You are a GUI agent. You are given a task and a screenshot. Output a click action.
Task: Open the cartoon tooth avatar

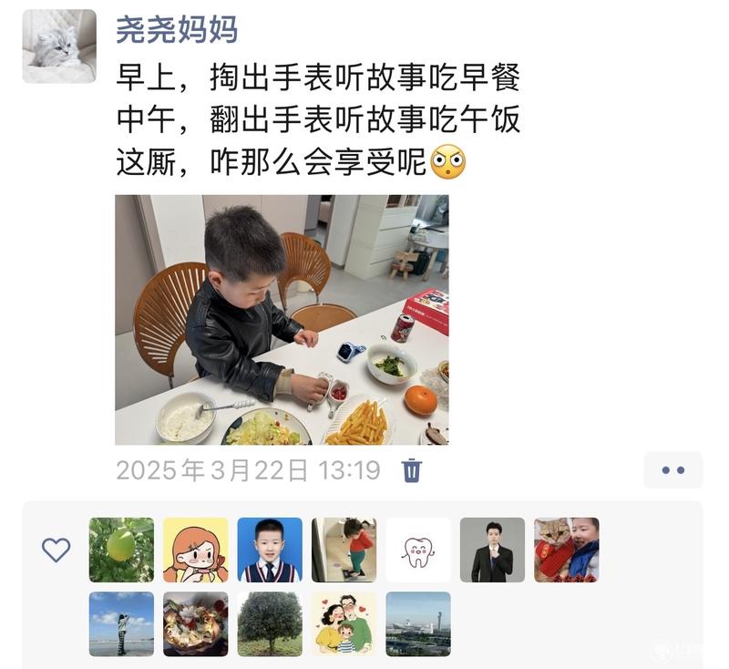[418, 550]
